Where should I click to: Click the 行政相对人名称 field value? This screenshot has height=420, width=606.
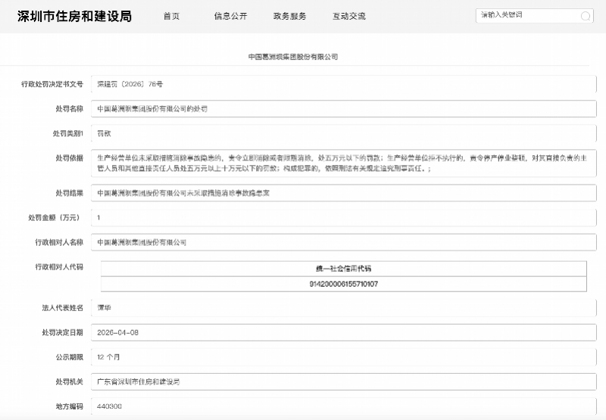coord(344,242)
